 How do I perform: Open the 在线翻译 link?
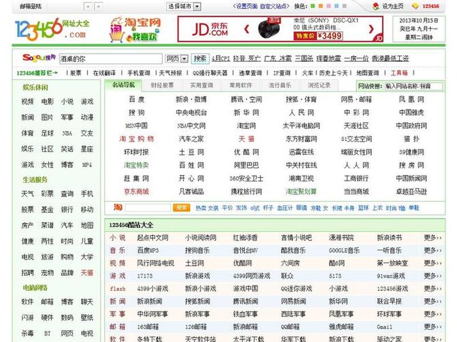(x=105, y=73)
